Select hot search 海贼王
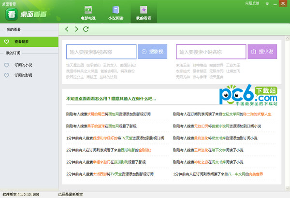Viewport: 290px width, 198px height. [x=91, y=77]
